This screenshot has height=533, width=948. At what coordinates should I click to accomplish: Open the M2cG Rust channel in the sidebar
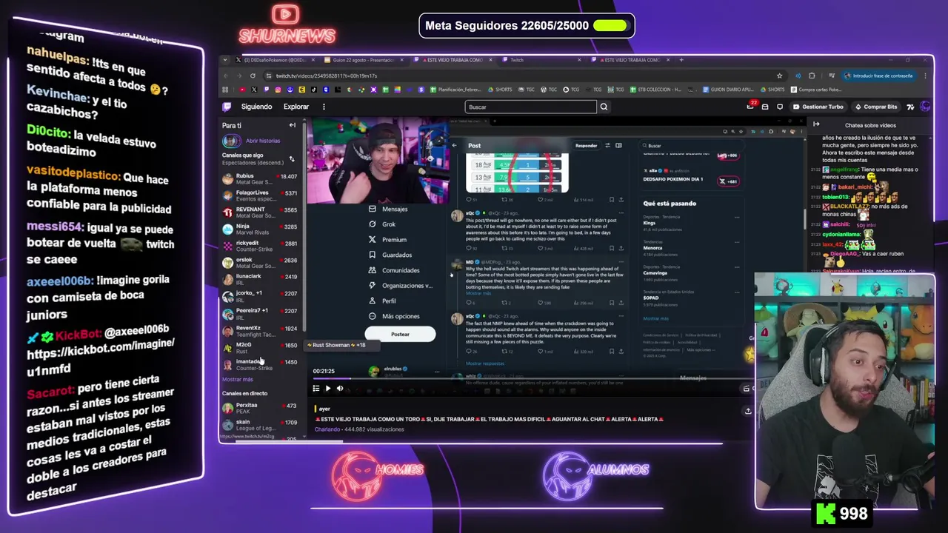pyautogui.click(x=260, y=348)
